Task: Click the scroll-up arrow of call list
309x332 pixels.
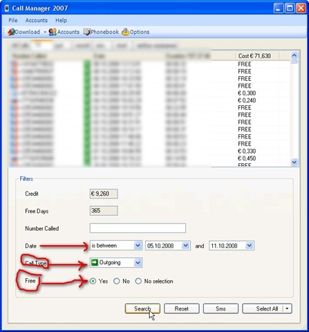Action: [x=294, y=55]
